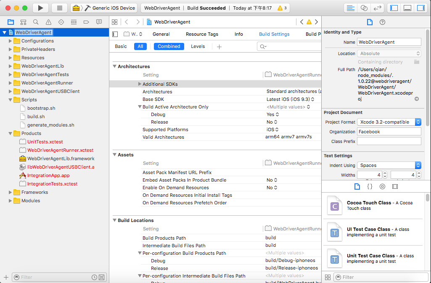Click the Organization text field

[389, 132]
